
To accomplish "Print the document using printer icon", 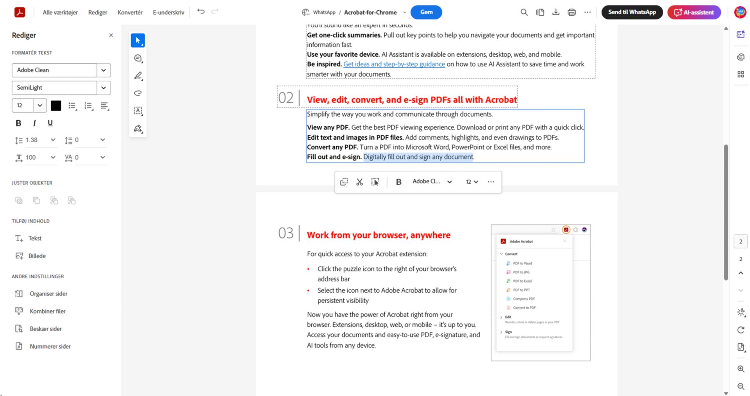I will point(571,12).
